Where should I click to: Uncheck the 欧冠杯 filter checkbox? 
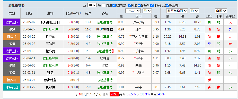click(168, 5)
